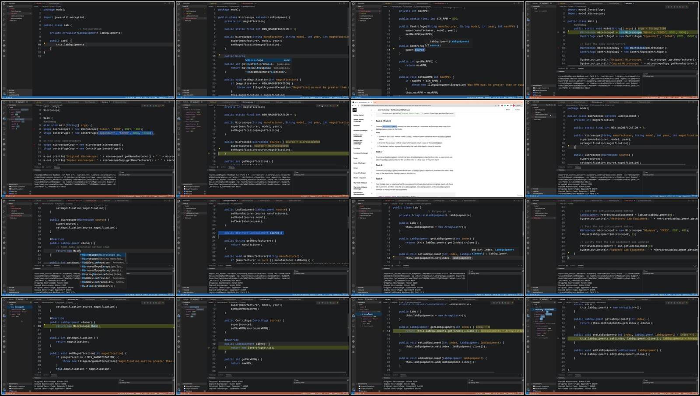Open the browser workbook frame with Task 6

pos(437,149)
